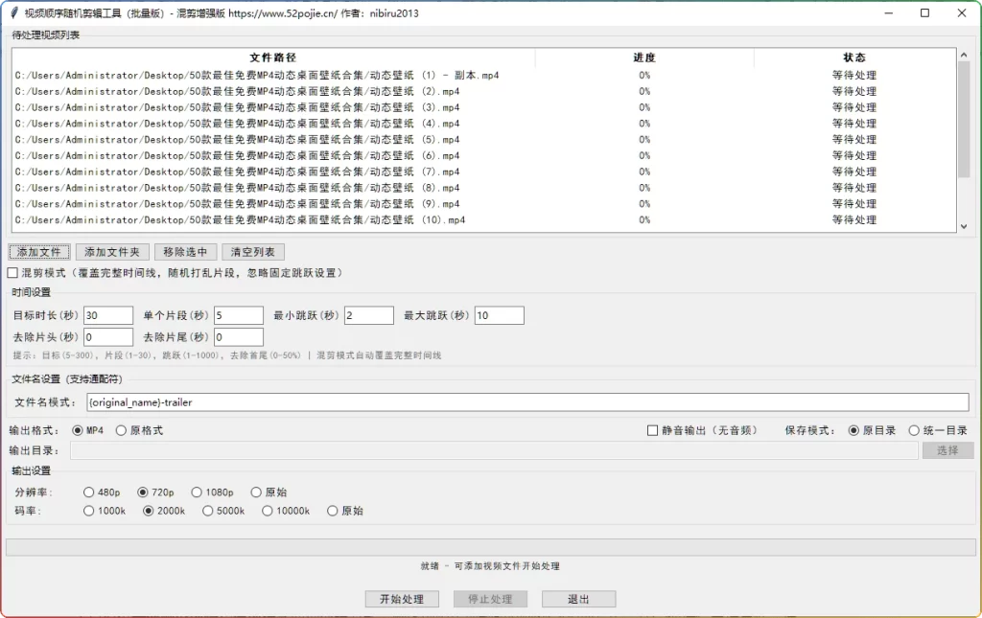Image resolution: width=982 pixels, height=618 pixels.
Task: Click the 移除选中 button
Action: pyautogui.click(x=185, y=252)
